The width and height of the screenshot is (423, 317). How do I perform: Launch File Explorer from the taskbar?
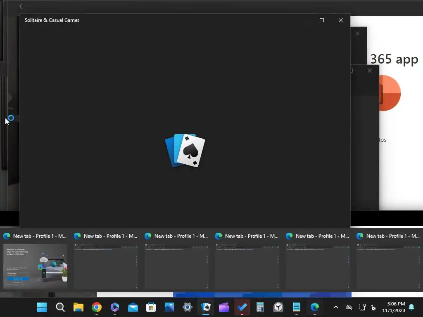78,307
